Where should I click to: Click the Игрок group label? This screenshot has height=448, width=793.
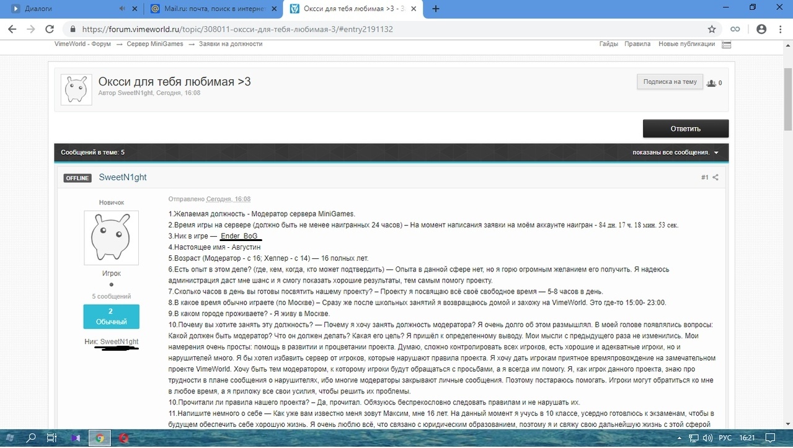point(112,273)
